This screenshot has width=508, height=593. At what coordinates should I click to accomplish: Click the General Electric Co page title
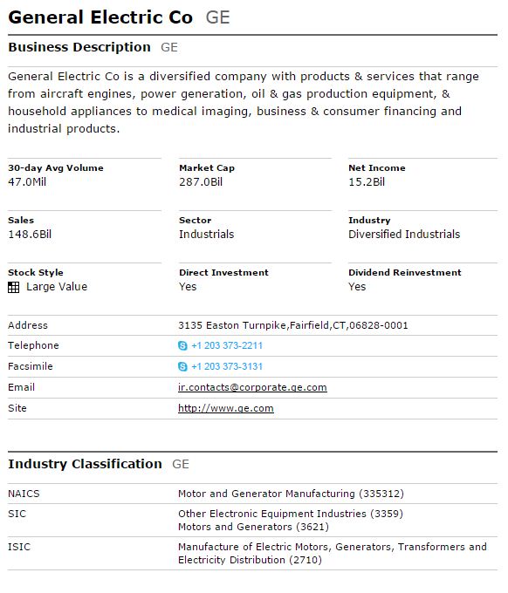[100, 17]
